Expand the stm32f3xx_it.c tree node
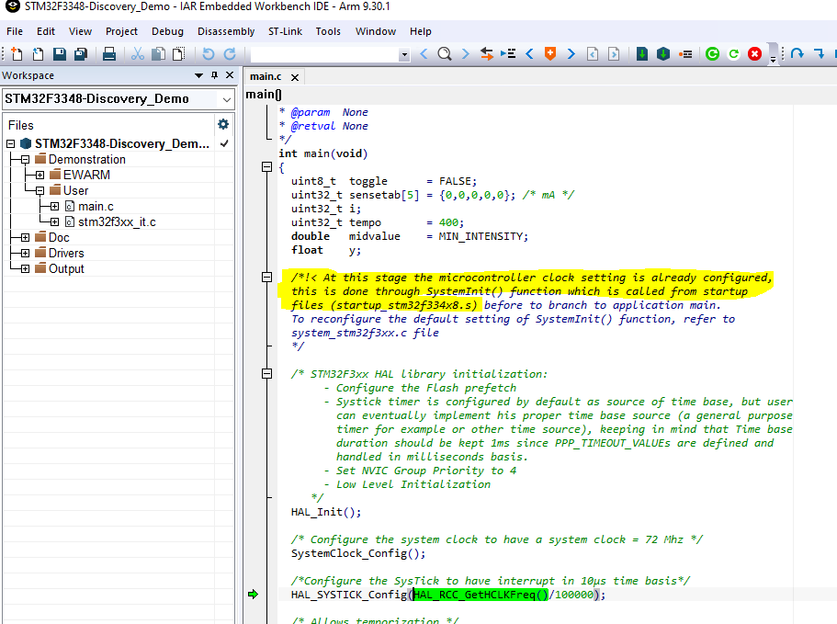This screenshot has width=837, height=624. pyautogui.click(x=54, y=221)
